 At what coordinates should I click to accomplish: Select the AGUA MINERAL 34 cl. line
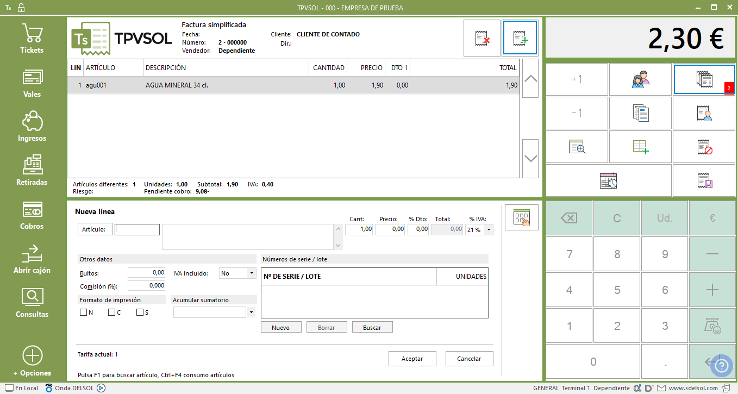click(293, 85)
